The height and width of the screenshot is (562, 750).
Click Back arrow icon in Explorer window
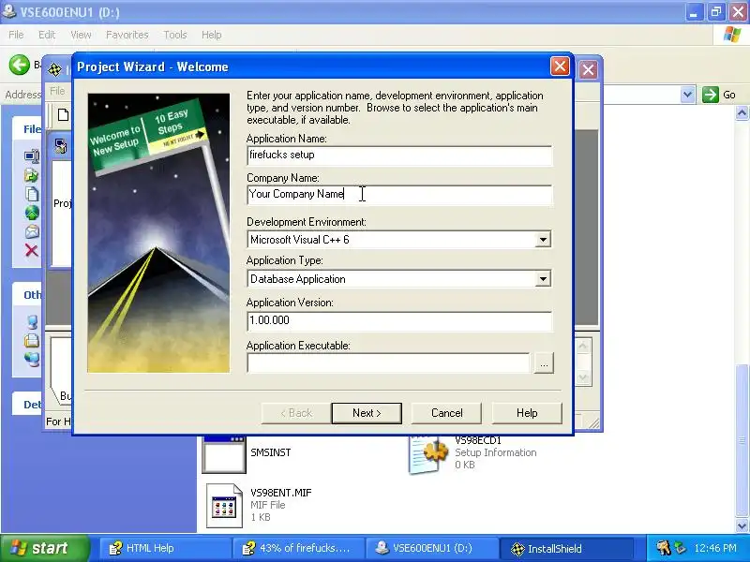tap(19, 65)
